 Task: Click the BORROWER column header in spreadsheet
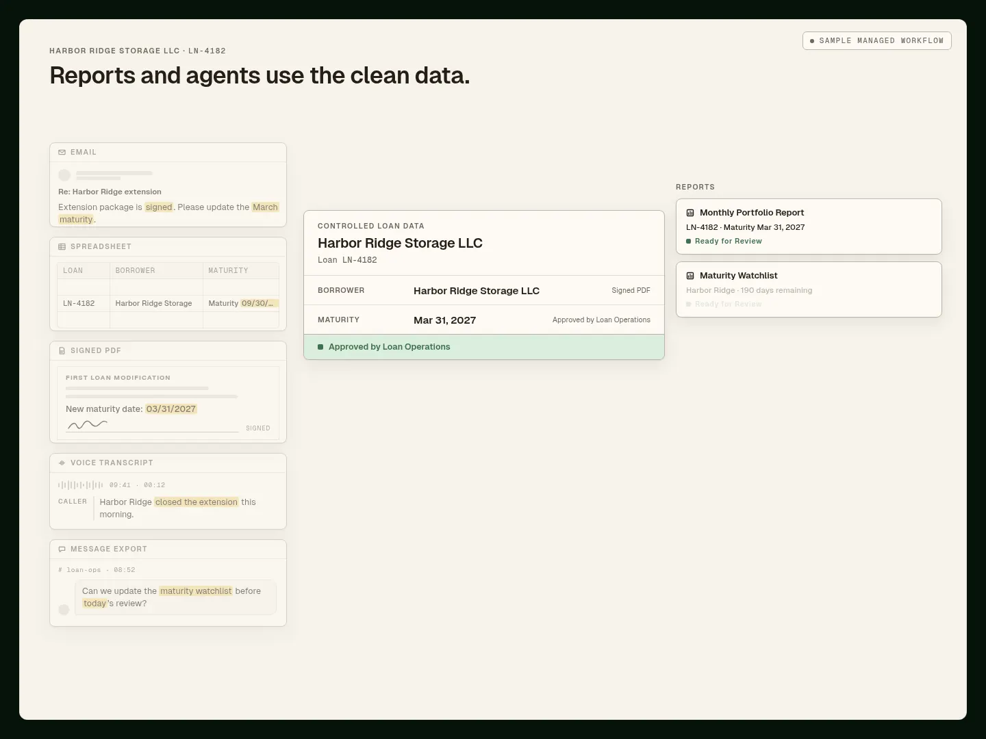pyautogui.click(x=156, y=270)
